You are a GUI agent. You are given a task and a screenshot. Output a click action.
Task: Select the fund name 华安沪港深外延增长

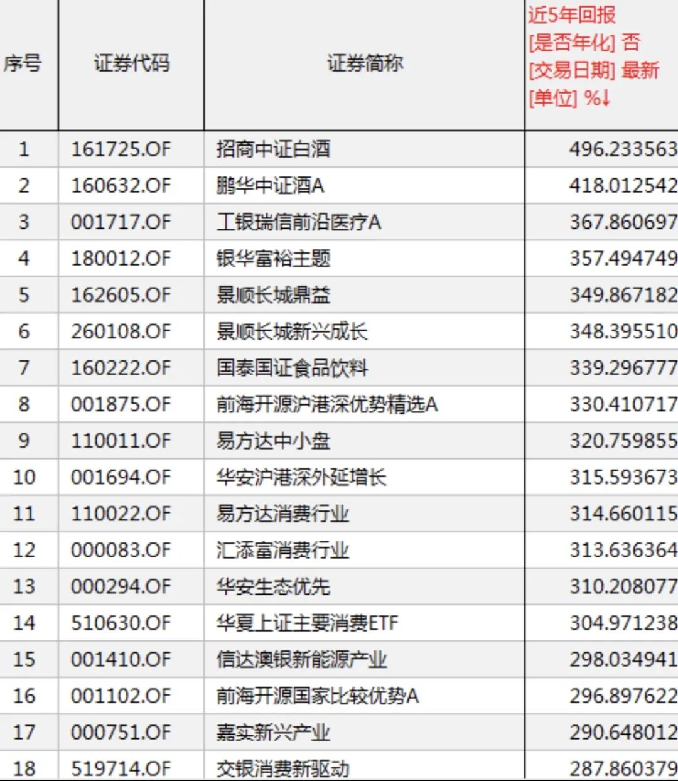coord(301,477)
